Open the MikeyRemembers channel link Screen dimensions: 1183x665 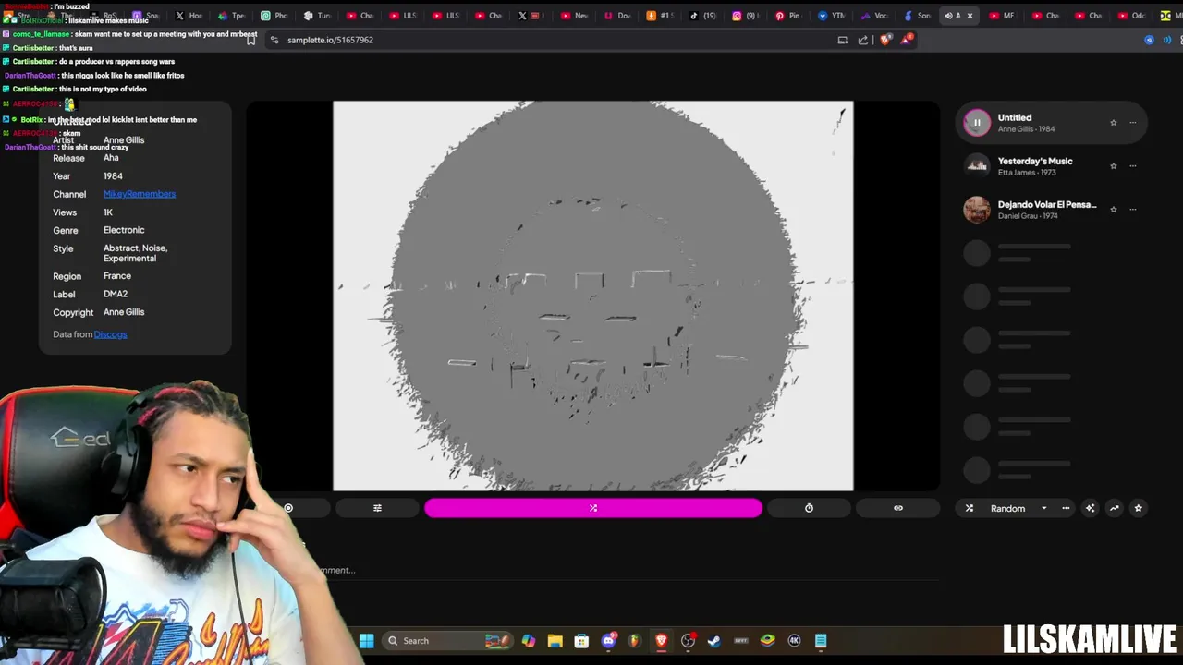[140, 194]
